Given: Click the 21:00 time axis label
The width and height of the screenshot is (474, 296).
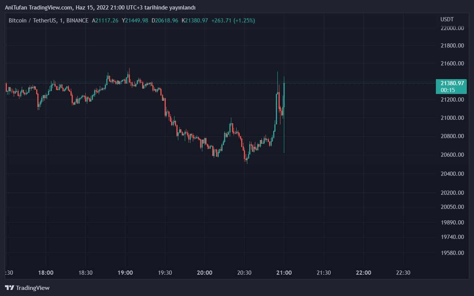Looking at the screenshot, I should tap(284, 273).
